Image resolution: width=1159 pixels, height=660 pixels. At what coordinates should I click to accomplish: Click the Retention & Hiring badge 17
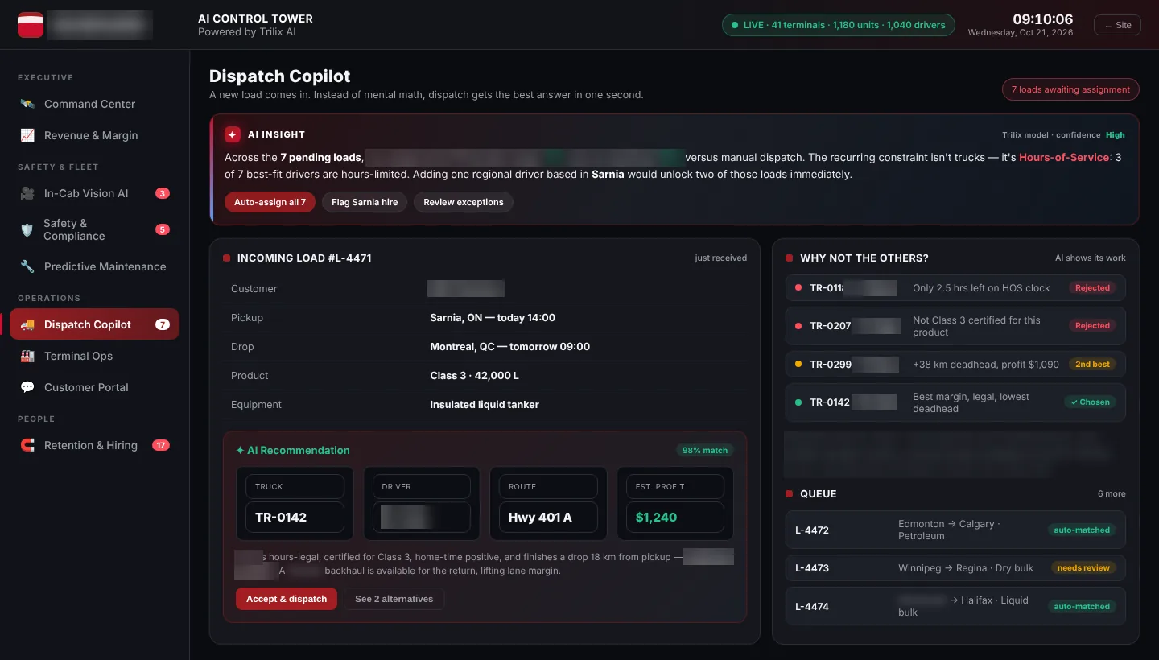(x=161, y=445)
